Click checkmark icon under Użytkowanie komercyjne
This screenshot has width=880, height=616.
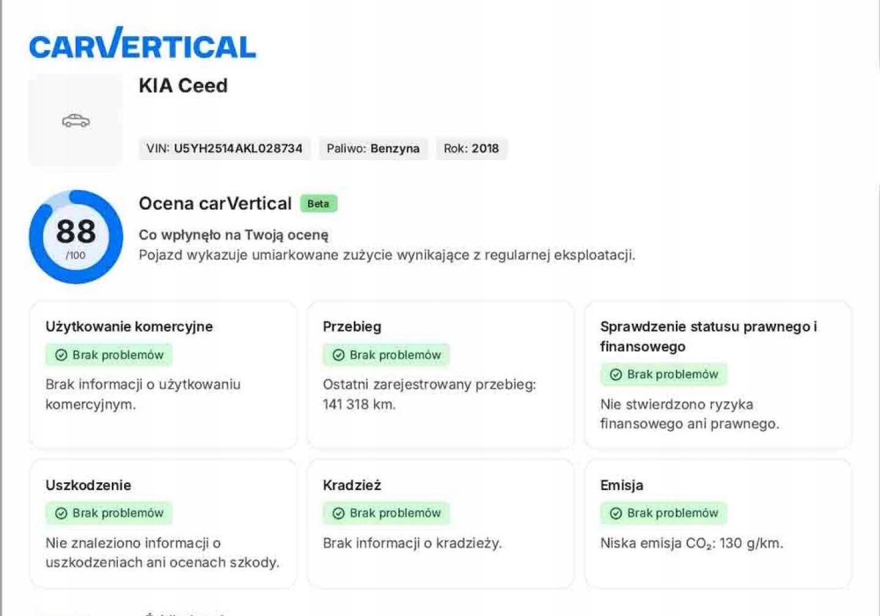61,355
